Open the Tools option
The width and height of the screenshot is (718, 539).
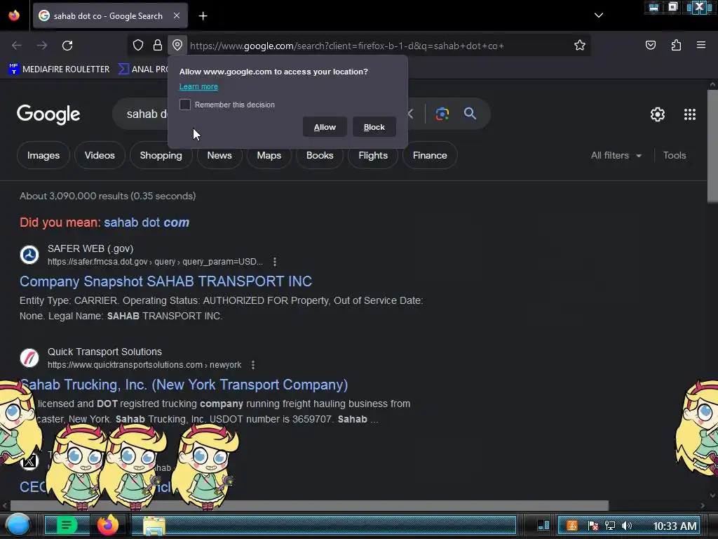(674, 155)
